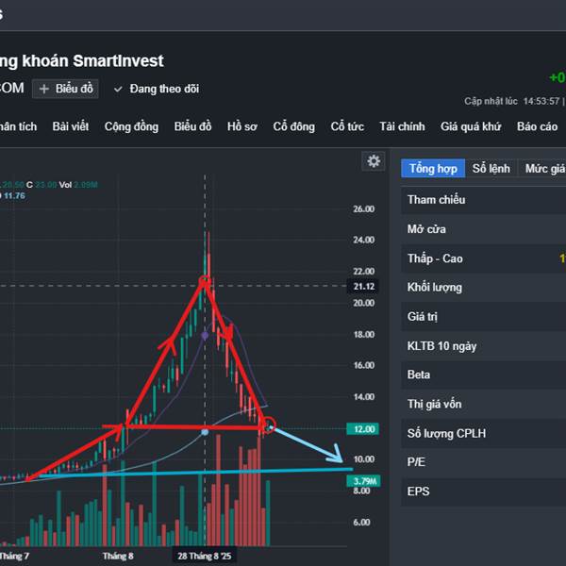Open the Tài chính tab
566x566 pixels.
(402, 126)
